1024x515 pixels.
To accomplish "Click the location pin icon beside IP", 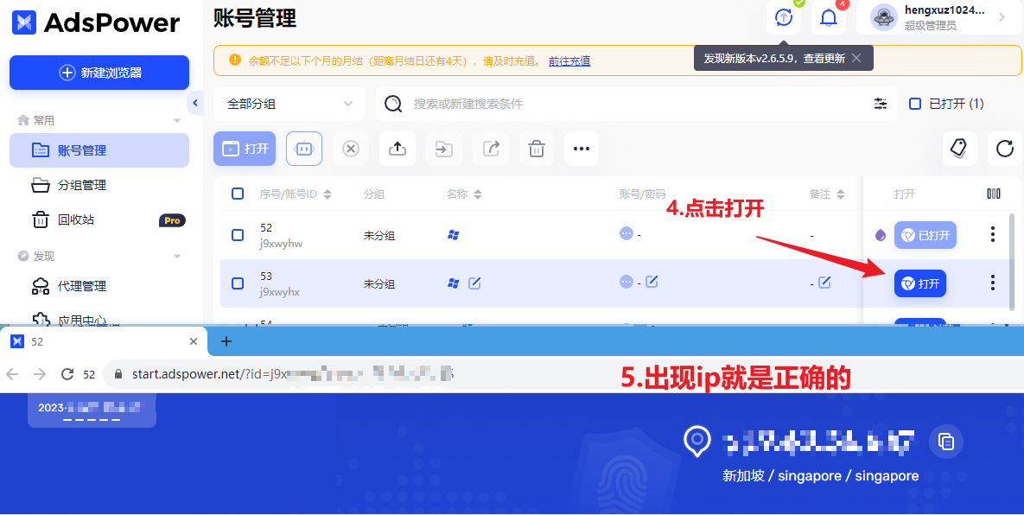I will (x=696, y=442).
